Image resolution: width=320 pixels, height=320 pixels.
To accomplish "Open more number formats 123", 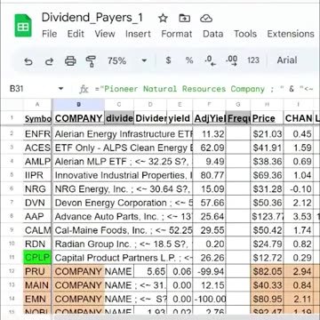I will [x=253, y=60].
